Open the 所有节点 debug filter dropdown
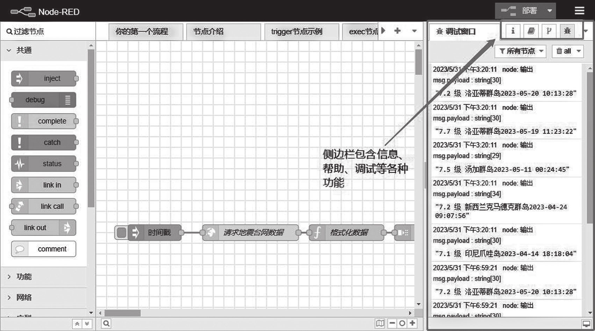Viewport: 595px width, 331px height. pos(521,51)
